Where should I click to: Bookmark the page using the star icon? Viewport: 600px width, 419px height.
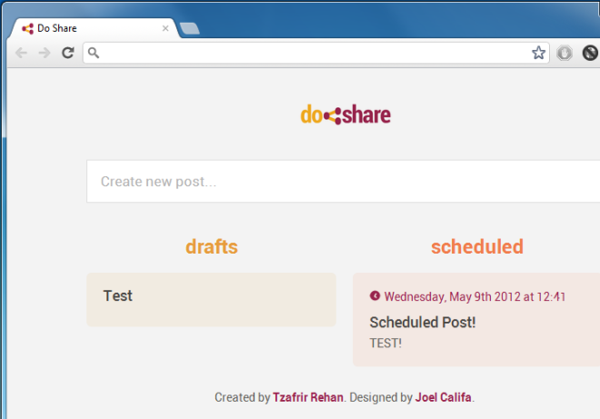click(x=538, y=53)
